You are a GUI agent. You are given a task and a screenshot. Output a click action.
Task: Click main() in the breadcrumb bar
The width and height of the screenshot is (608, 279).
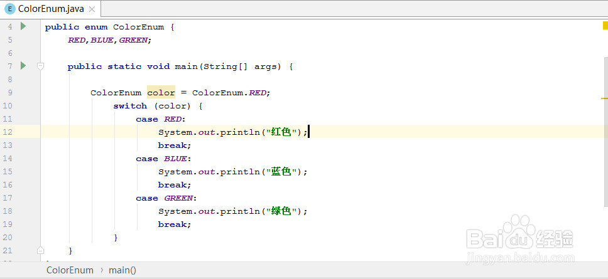click(122, 270)
